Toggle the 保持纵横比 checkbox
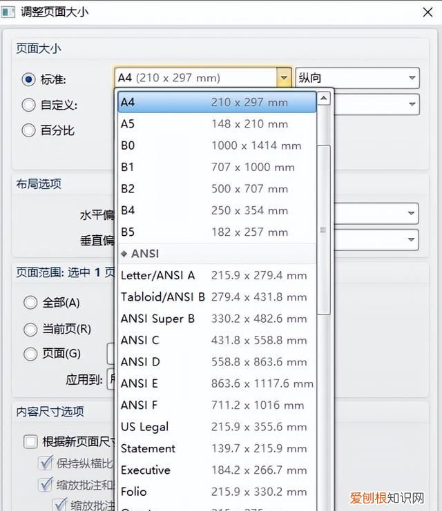The height and width of the screenshot is (511, 442). coord(45,463)
